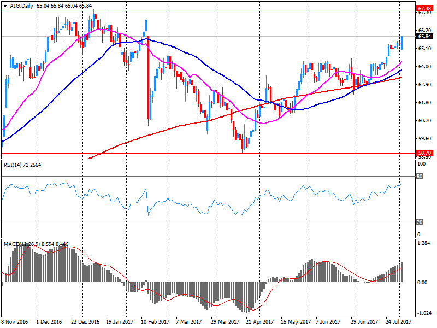The image size is (437, 328).
Task: Click the 10 Feb 2017 date label
Action: (155, 322)
